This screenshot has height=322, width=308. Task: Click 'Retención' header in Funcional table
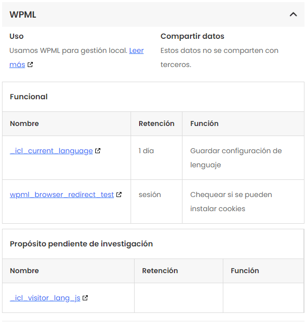coord(156,123)
